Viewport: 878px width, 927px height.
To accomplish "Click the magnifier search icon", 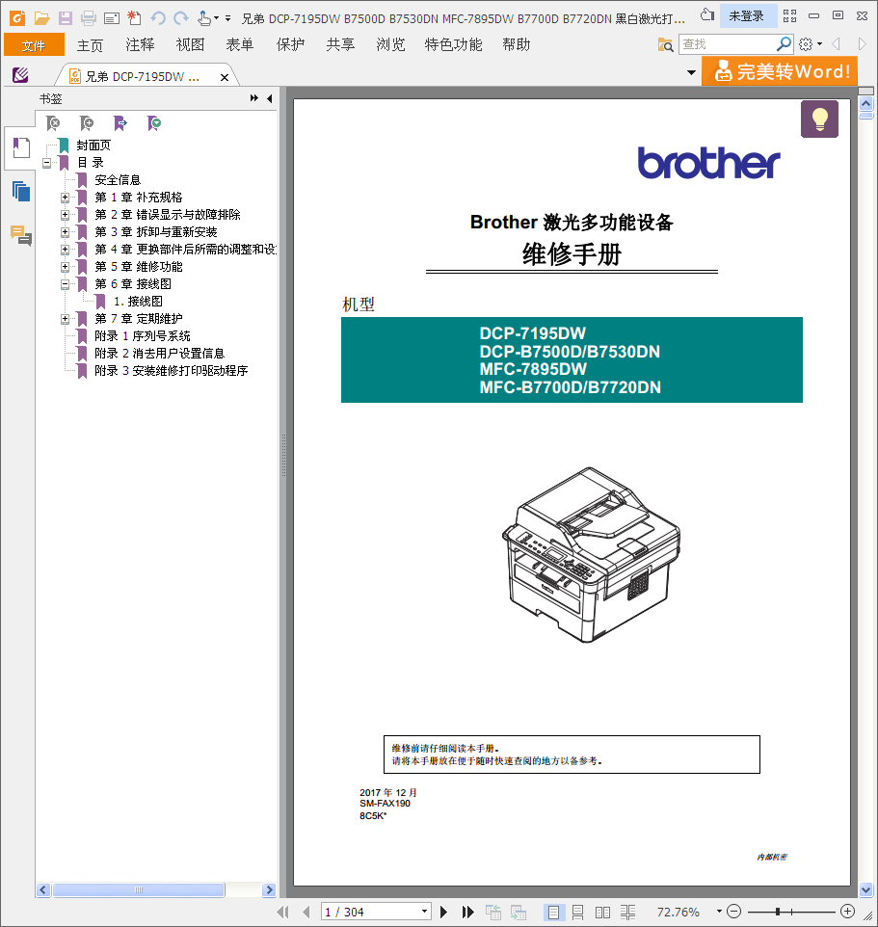I will pyautogui.click(x=784, y=43).
